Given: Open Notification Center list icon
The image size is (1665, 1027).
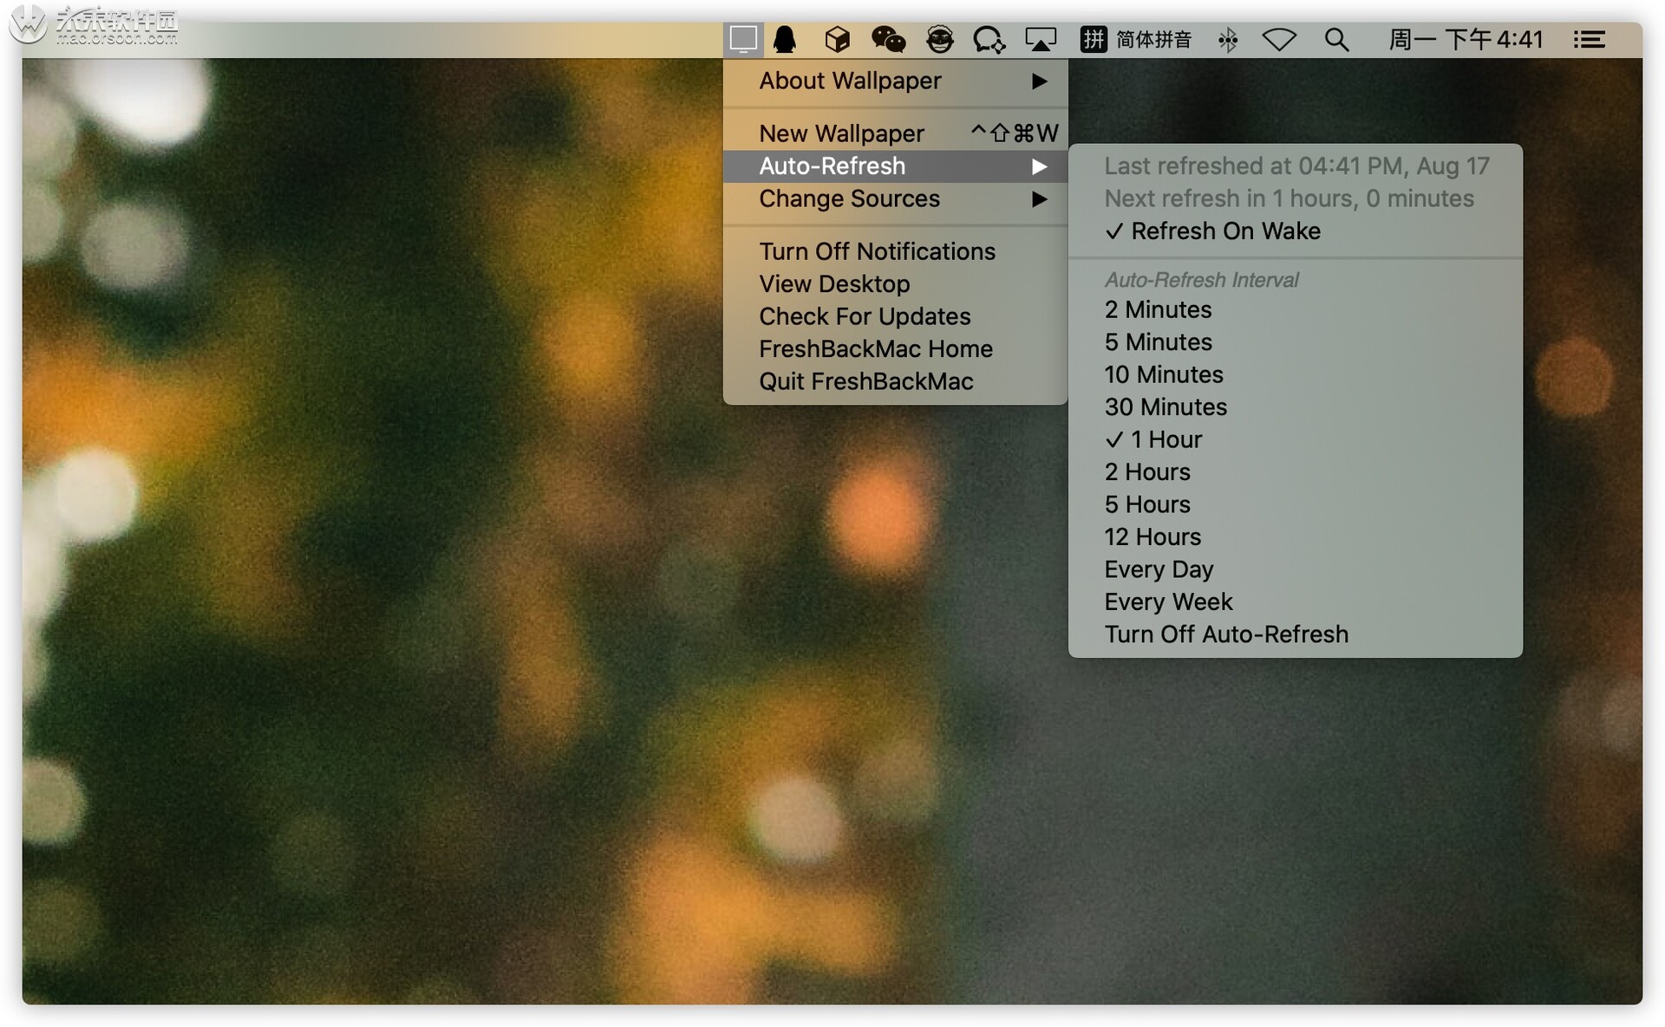Looking at the screenshot, I should [x=1589, y=40].
